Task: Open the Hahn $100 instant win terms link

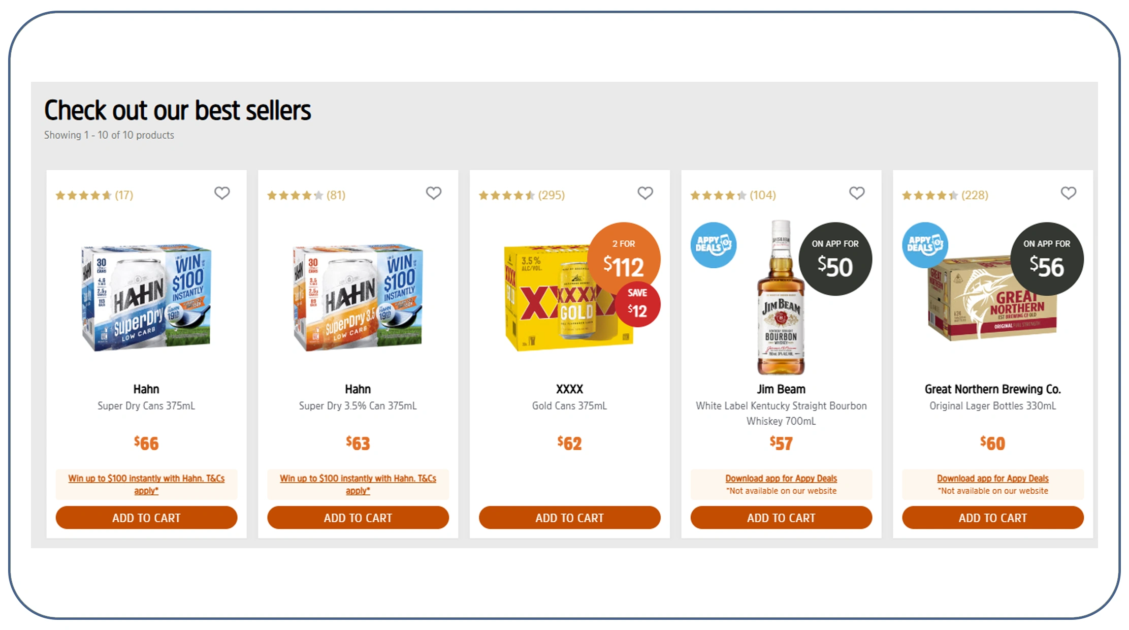Action: [x=146, y=484]
